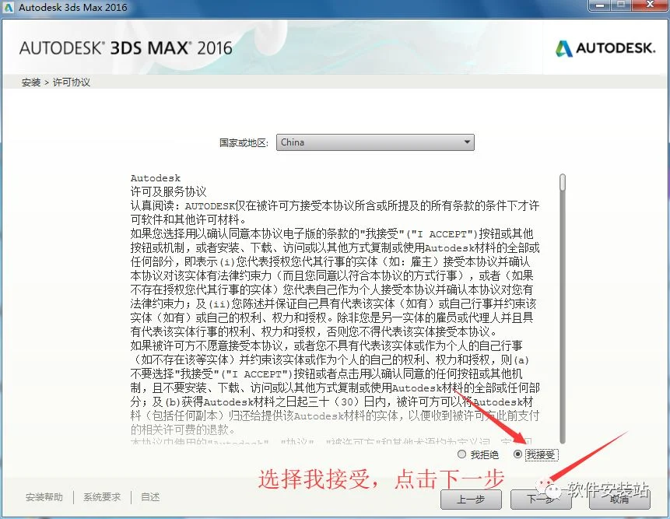Select the 我接受 radio button
The image size is (670, 519).
[518, 454]
